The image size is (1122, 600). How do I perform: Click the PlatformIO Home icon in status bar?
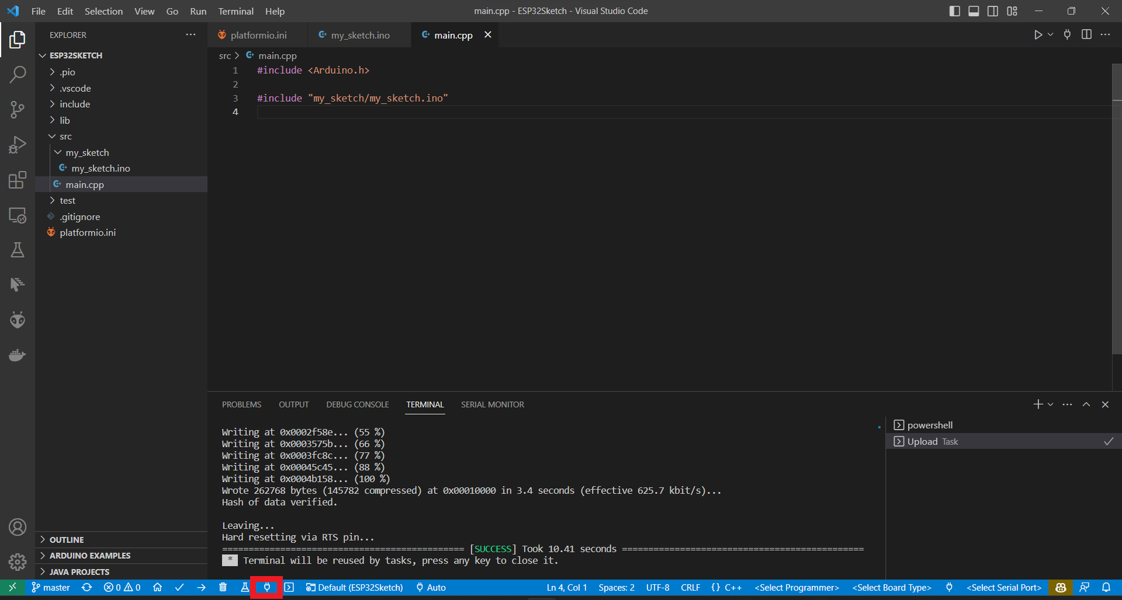[x=157, y=587]
